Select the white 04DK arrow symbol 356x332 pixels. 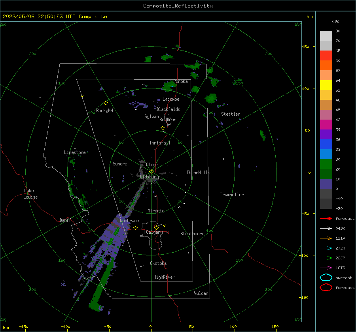pyautogui.click(x=326, y=228)
